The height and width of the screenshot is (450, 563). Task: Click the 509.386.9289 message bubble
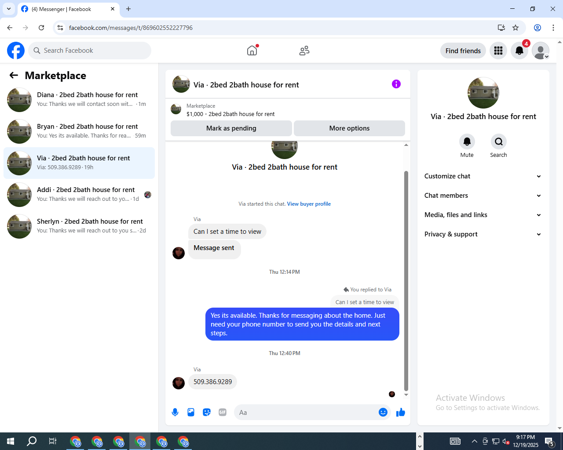[212, 382]
